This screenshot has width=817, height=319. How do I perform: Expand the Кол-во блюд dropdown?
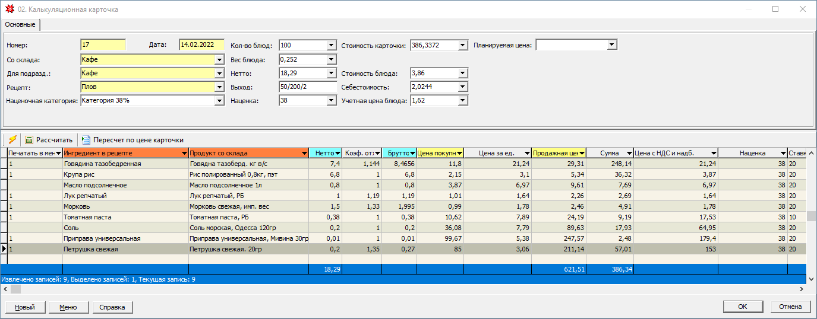[x=332, y=45]
